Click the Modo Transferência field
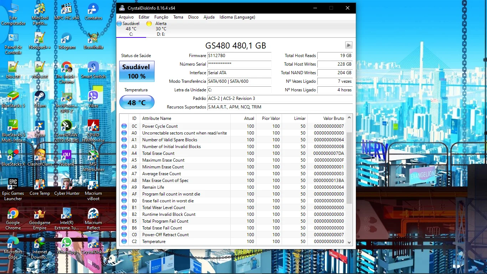 point(239,81)
